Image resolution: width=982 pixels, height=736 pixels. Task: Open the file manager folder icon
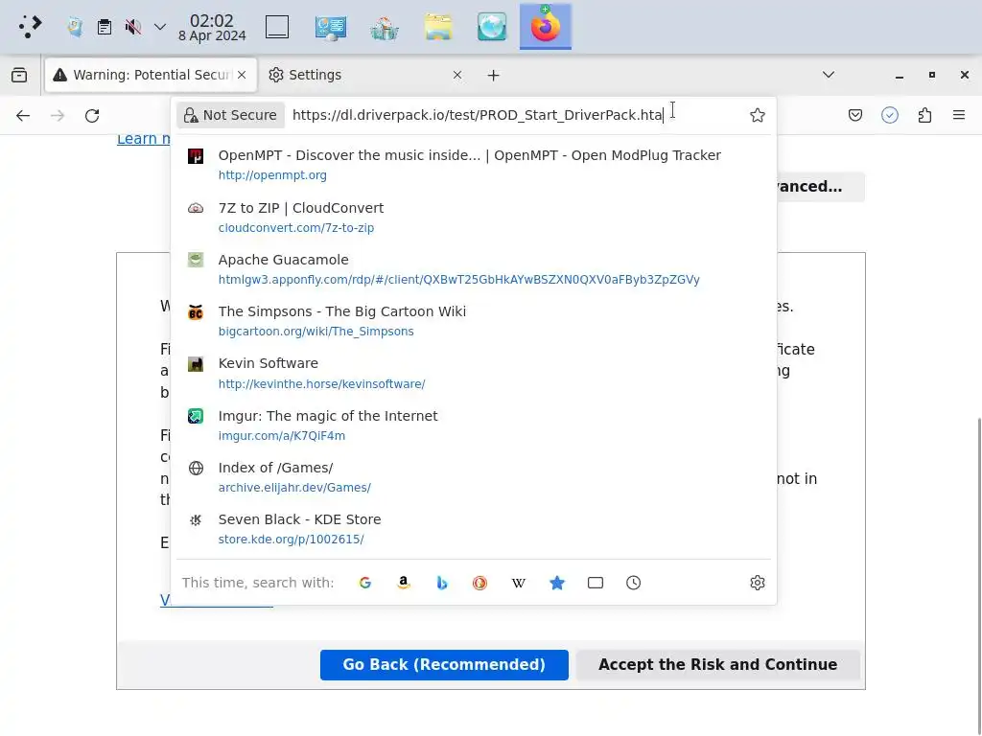437,27
